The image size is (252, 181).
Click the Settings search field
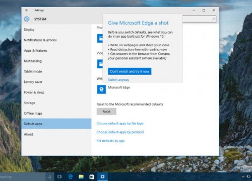coord(199,19)
